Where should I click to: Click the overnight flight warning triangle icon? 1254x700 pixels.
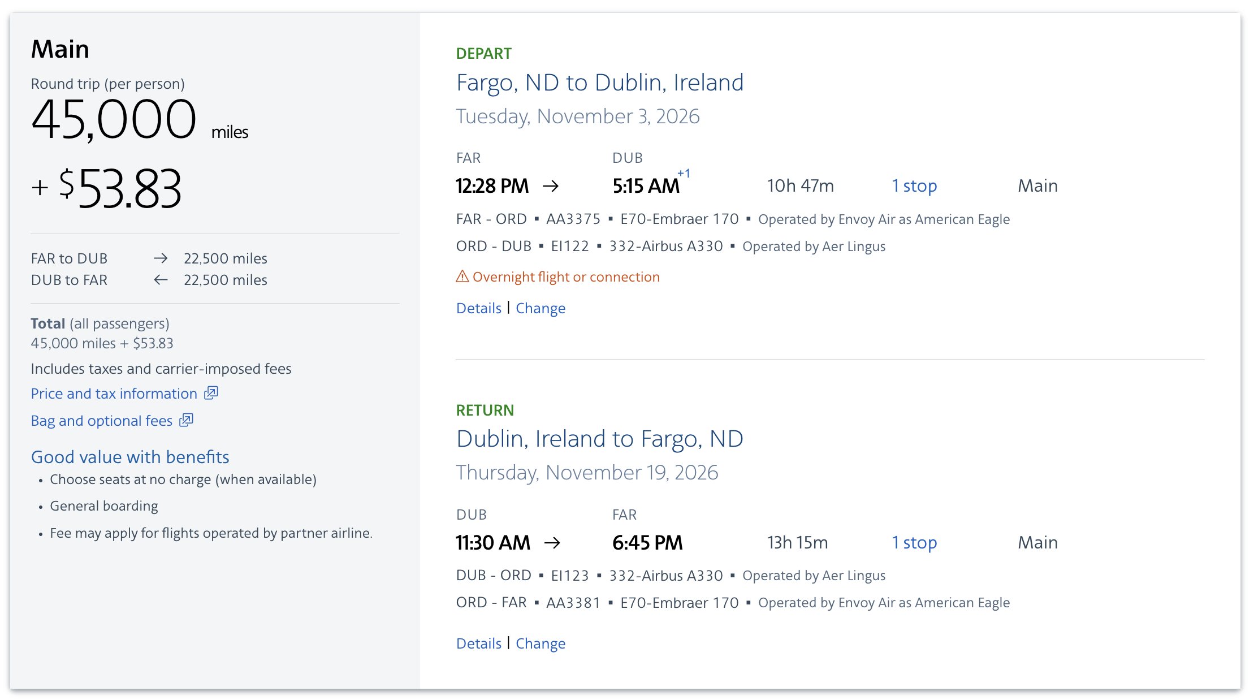pyautogui.click(x=462, y=276)
